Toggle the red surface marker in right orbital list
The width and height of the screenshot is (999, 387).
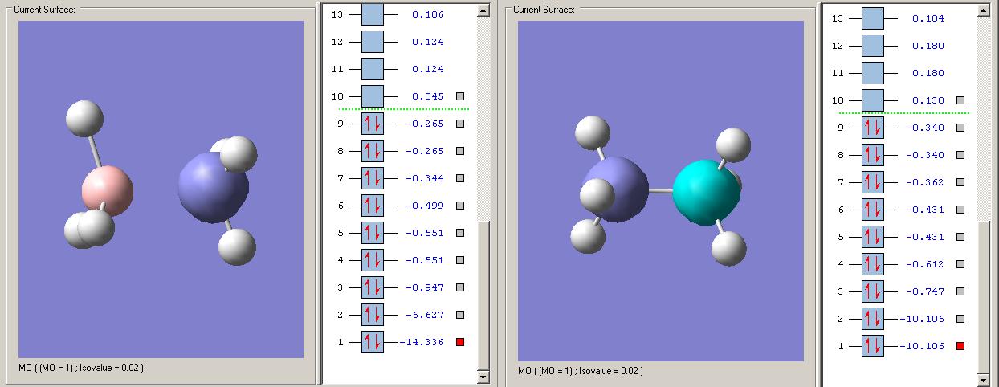pyautogui.click(x=960, y=346)
